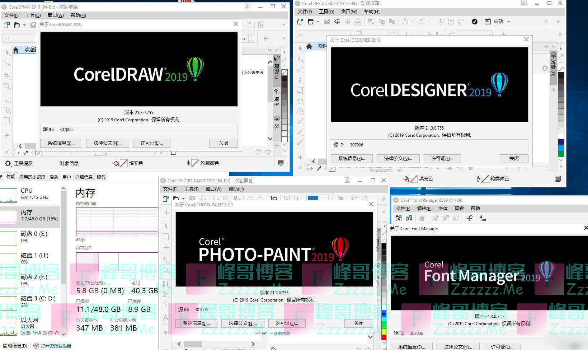Click 法律公文(N)... in Corel DESIGNER about dialog
Screen dimensions: 588x350
(x=398, y=158)
